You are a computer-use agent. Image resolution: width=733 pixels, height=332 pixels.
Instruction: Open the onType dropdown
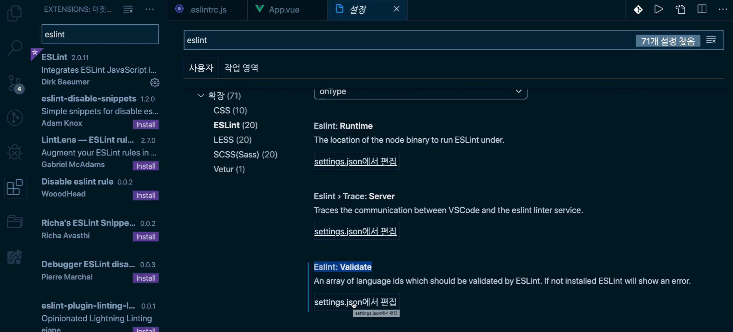pos(421,92)
